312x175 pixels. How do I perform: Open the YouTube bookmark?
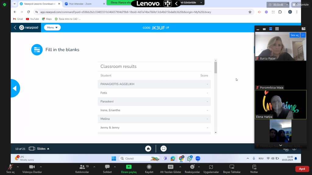[x=32, y=19]
